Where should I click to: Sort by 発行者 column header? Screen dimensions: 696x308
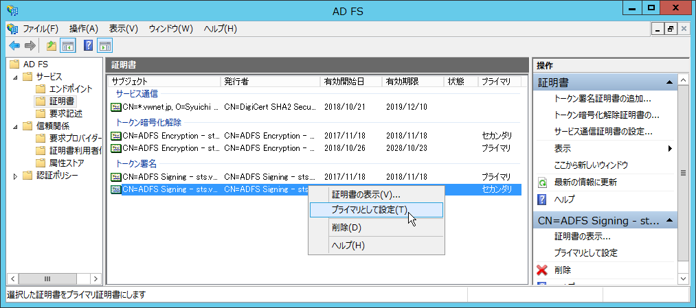tap(270, 82)
